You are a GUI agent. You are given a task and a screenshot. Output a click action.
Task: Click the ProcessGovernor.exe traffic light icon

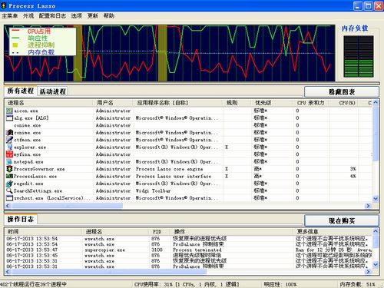9,169
